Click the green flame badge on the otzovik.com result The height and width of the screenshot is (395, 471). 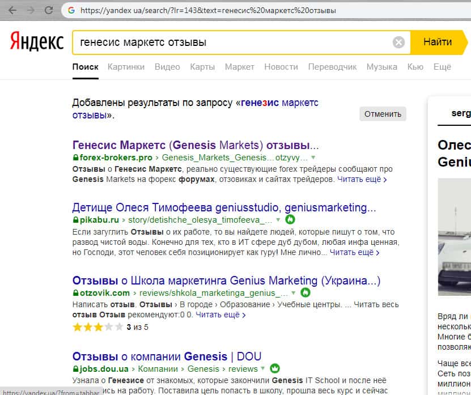tap(305, 292)
